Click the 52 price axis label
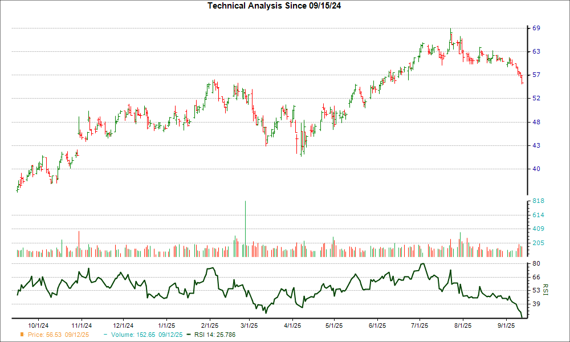 point(536,98)
